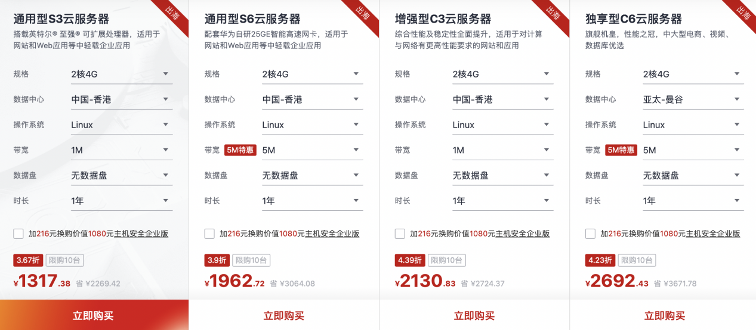
Task: Click the 3.67折 discount tag
Action: tap(28, 260)
